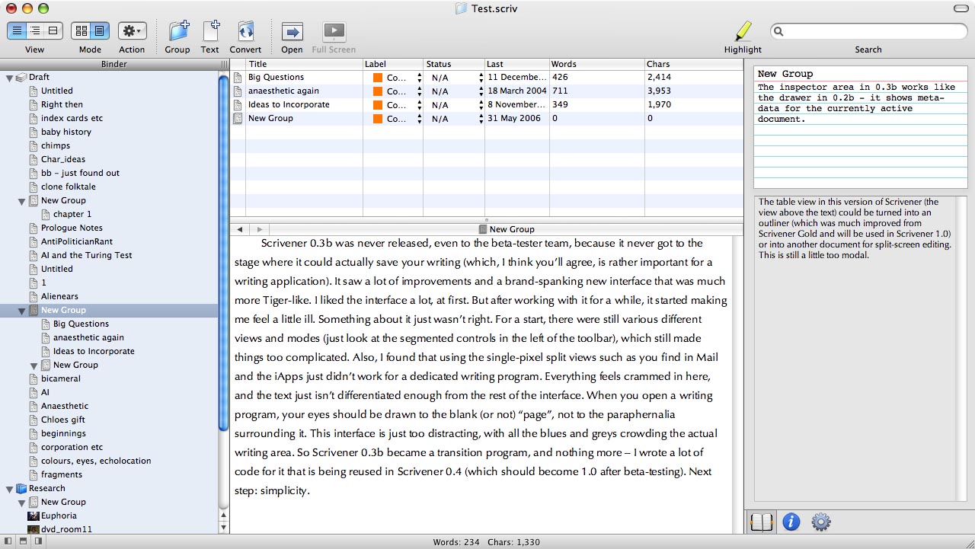Click the Group folder icon in toolbar
Screen dimensions: 975x549
tap(177, 31)
